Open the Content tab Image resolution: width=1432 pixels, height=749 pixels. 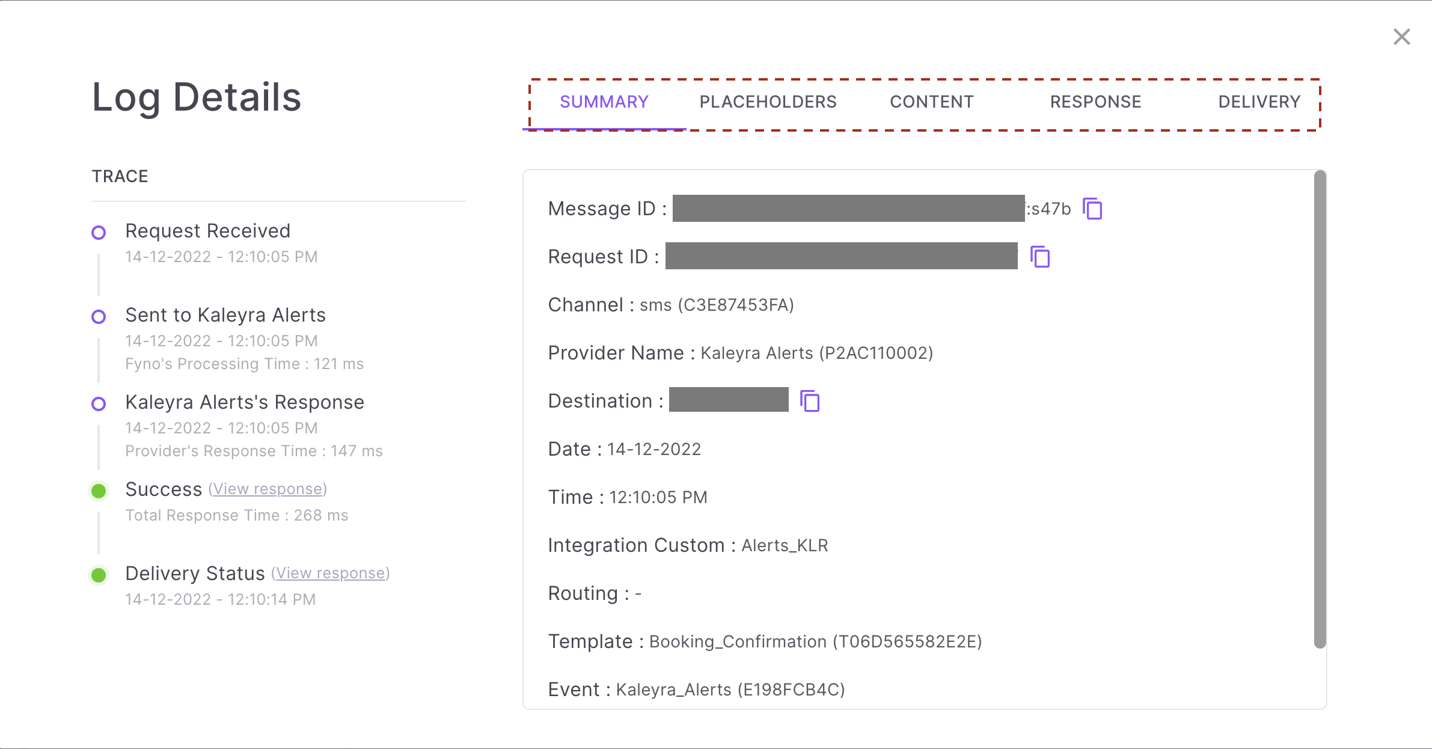(931, 102)
